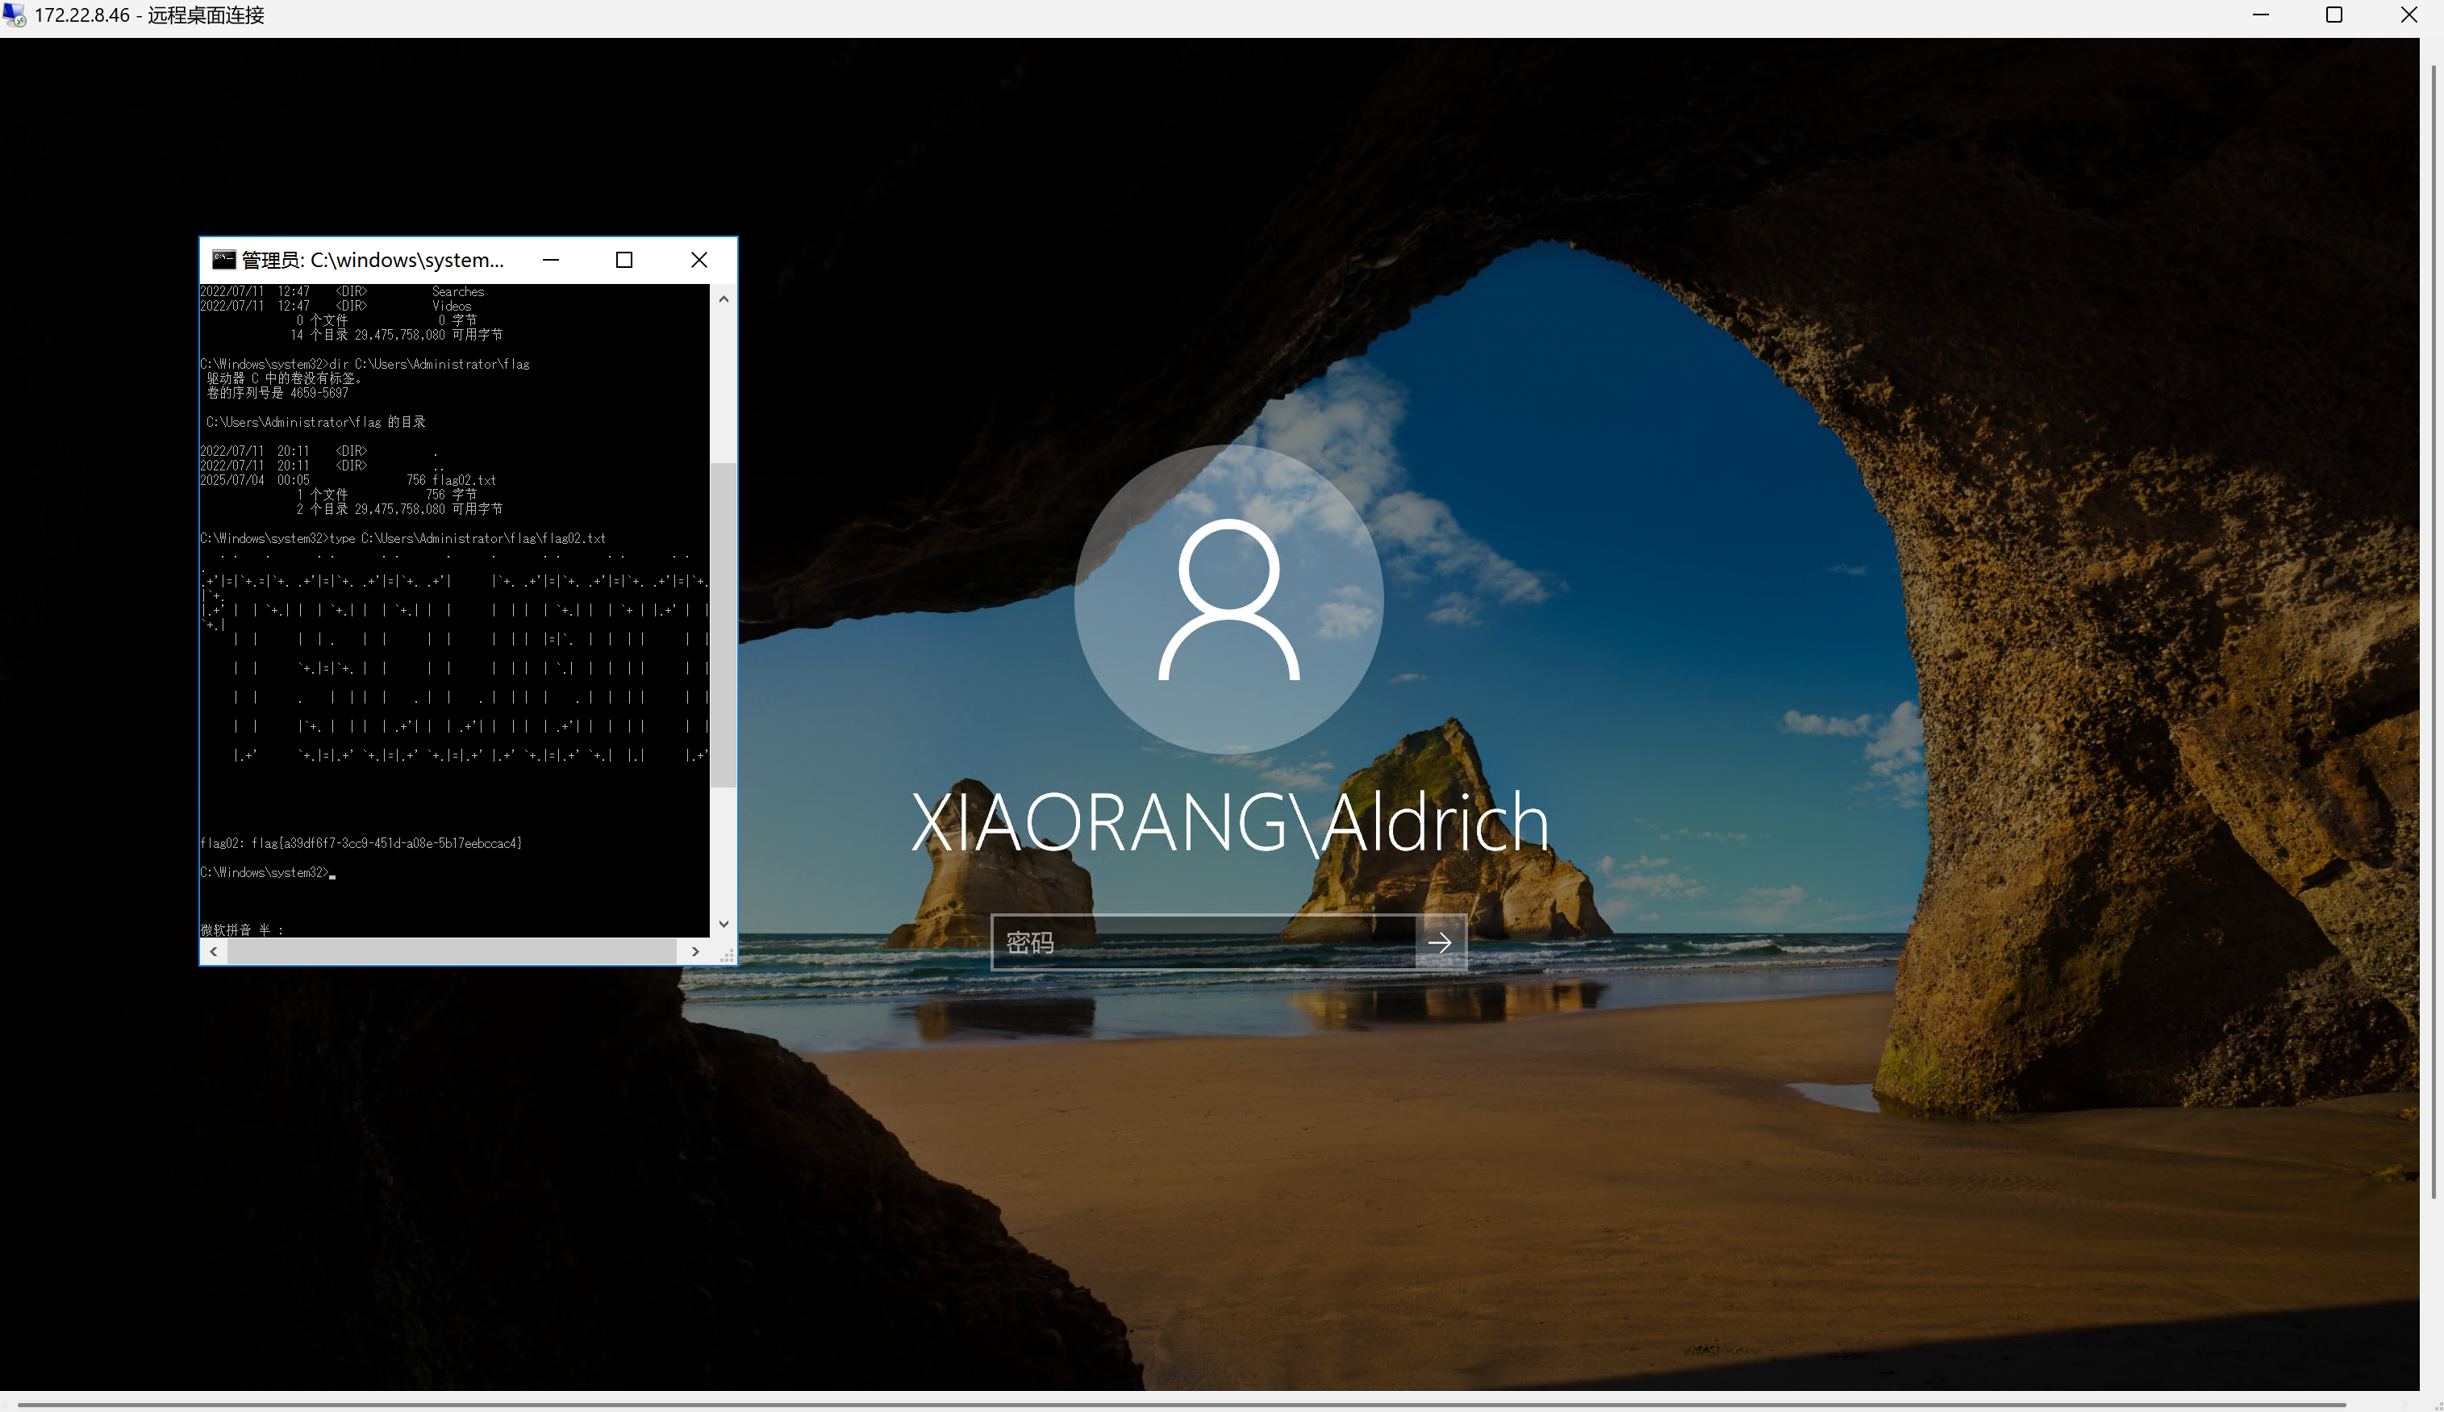Click the Remote Desktop Connection title bar icon

14,15
